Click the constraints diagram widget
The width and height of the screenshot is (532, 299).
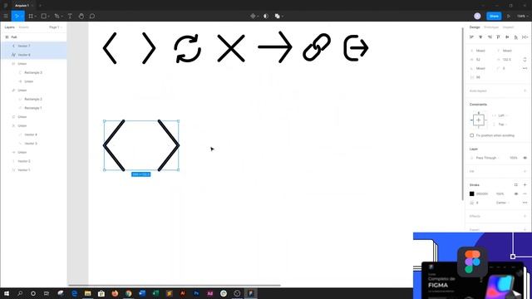coord(479,120)
